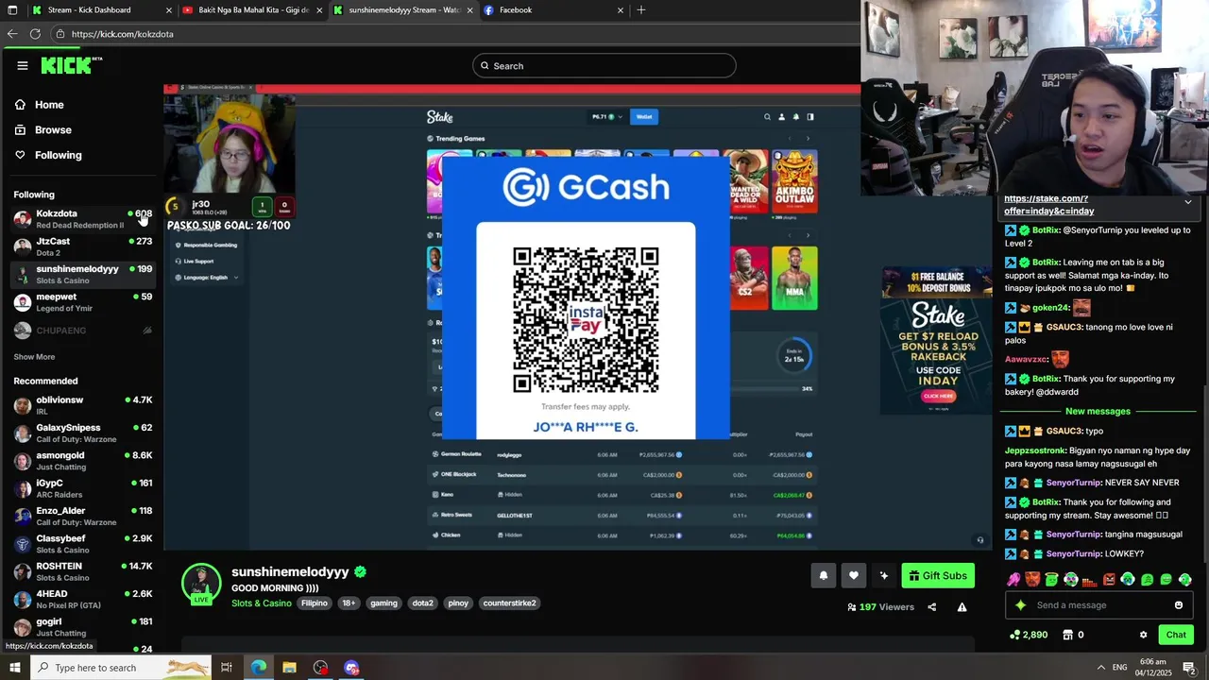Show hidden system tray icons
This screenshot has height=680, width=1209.
(1100, 668)
